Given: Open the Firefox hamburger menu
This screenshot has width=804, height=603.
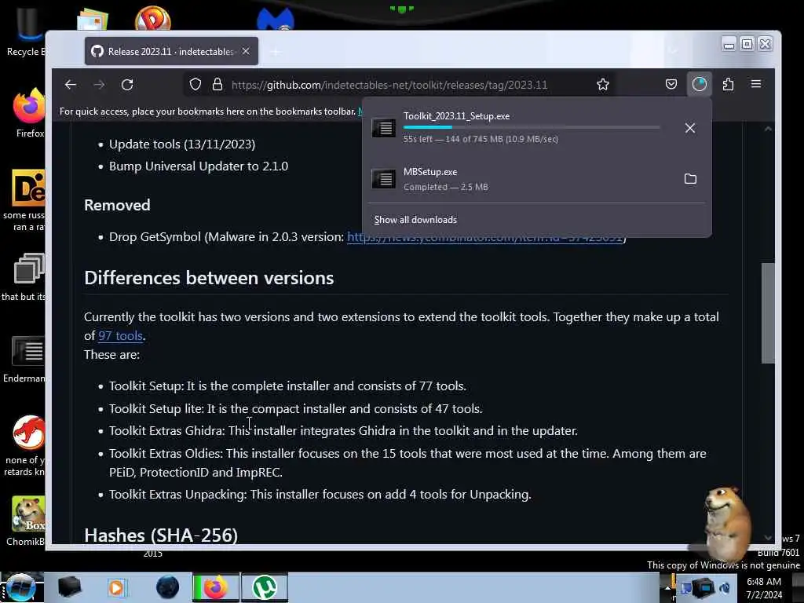Looking at the screenshot, I should click(x=756, y=84).
